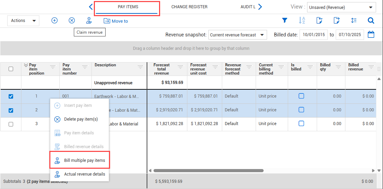The height and width of the screenshot is (189, 383).
Task: Switch to the Change Register tab
Action: pos(189,7)
